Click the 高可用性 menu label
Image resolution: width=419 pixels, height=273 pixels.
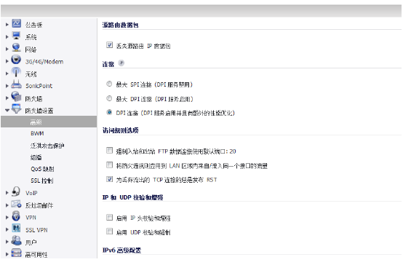pos(36,255)
